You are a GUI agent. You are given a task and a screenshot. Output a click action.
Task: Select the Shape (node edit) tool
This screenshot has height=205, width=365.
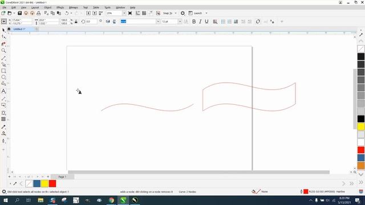tap(3, 36)
